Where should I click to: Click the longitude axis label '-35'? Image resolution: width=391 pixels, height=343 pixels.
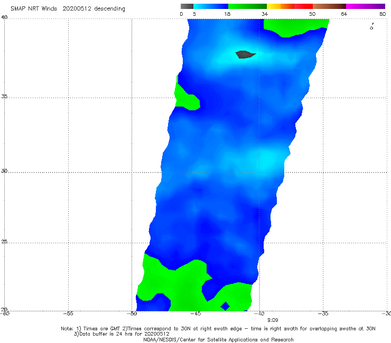pos(323,313)
